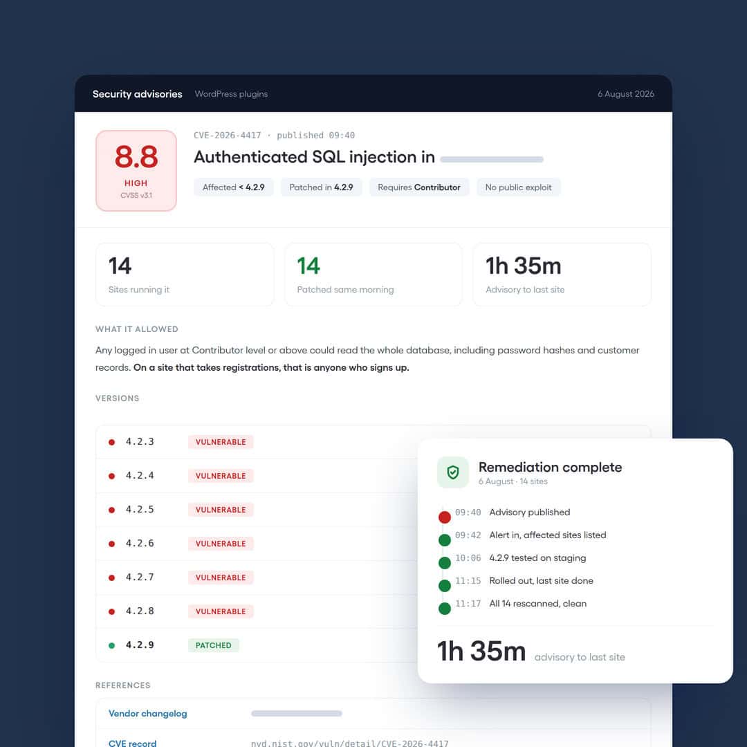This screenshot has height=747, width=747.
Task: Click version number 4.2.9
Action: (140, 645)
